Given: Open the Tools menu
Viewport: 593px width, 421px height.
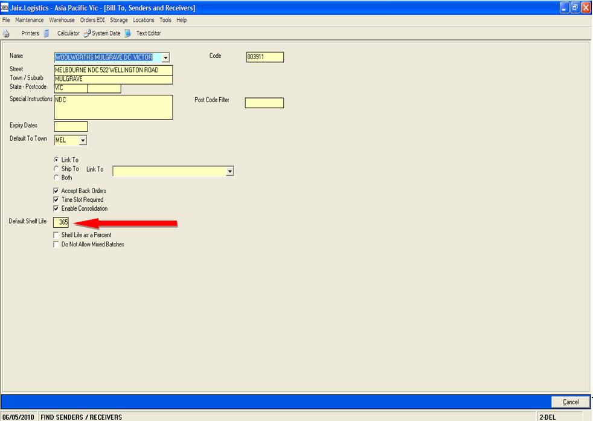Looking at the screenshot, I should (165, 20).
